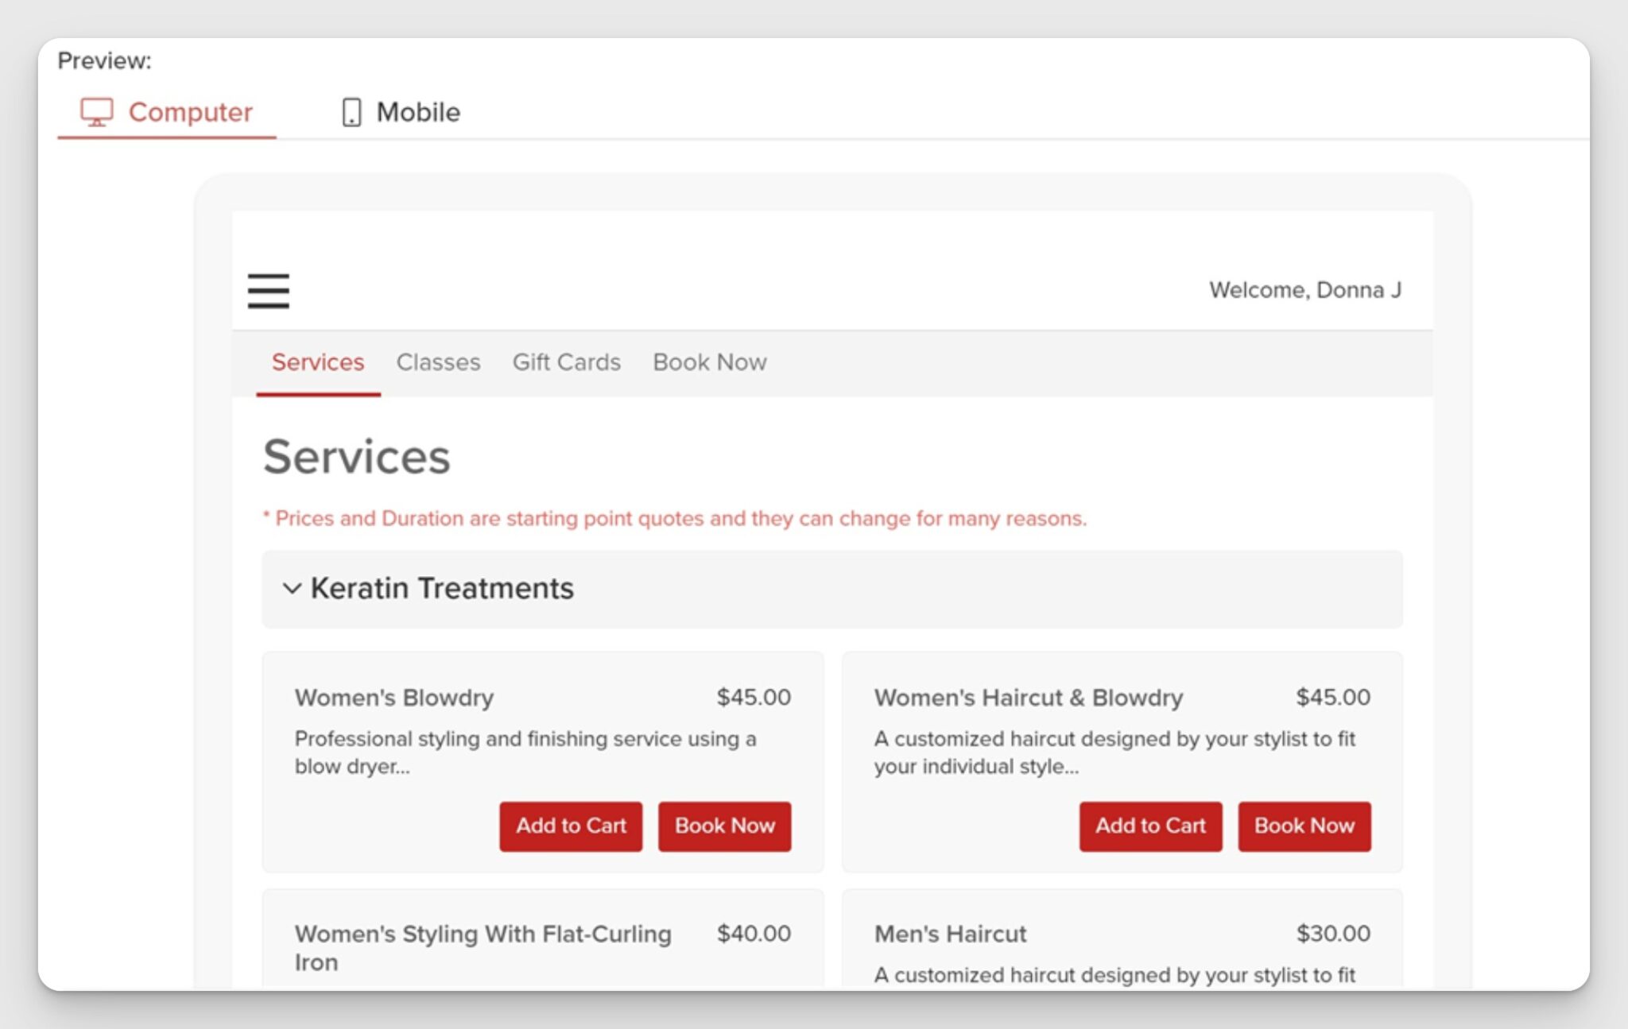Click the Mobile phone icon
The height and width of the screenshot is (1029, 1628).
click(351, 112)
